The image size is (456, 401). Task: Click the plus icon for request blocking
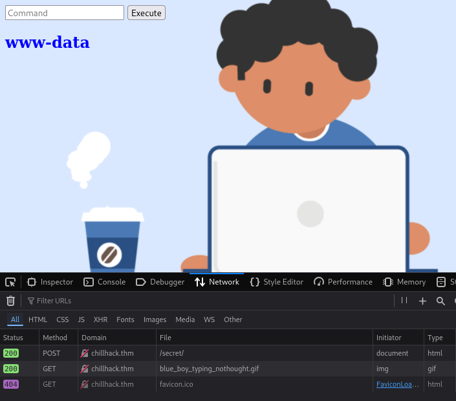(x=422, y=301)
